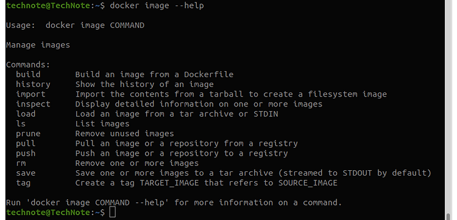This screenshot has height=220, width=457.
Task: Click 'SOURCE_IMAGE' in the tag description
Action: click(308, 183)
